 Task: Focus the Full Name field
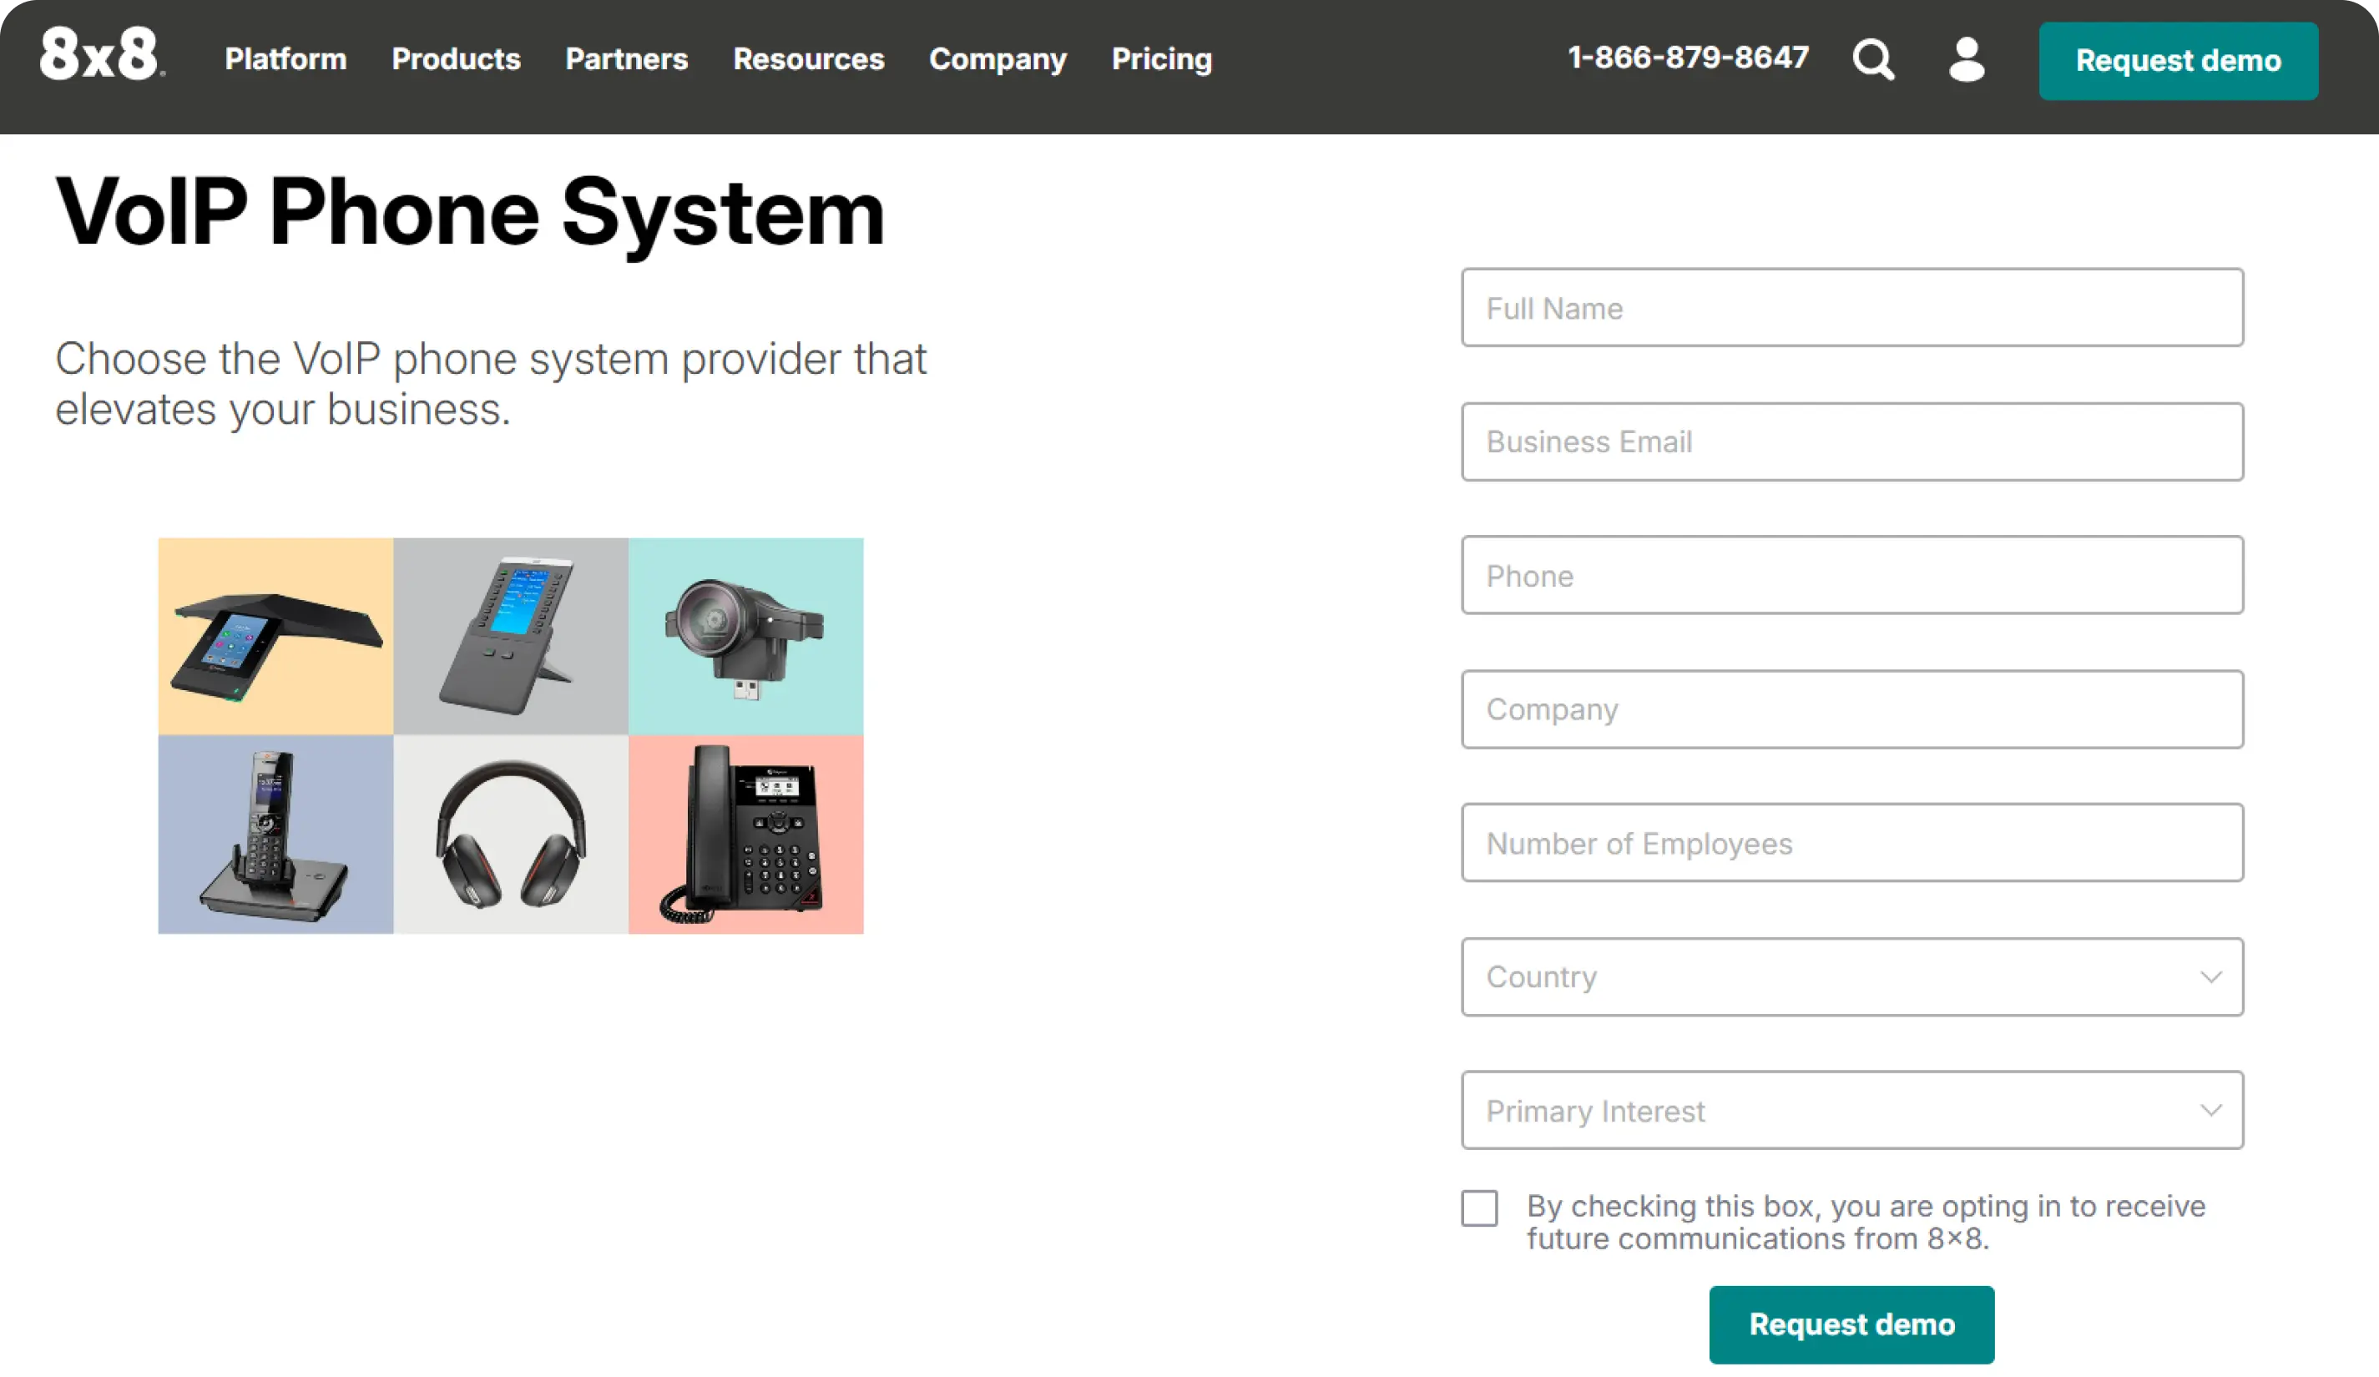[x=1852, y=308]
